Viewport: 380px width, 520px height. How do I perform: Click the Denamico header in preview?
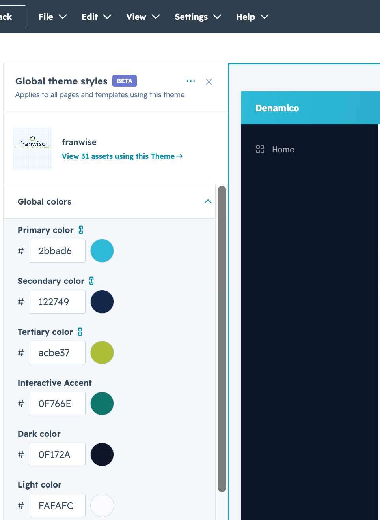[277, 108]
